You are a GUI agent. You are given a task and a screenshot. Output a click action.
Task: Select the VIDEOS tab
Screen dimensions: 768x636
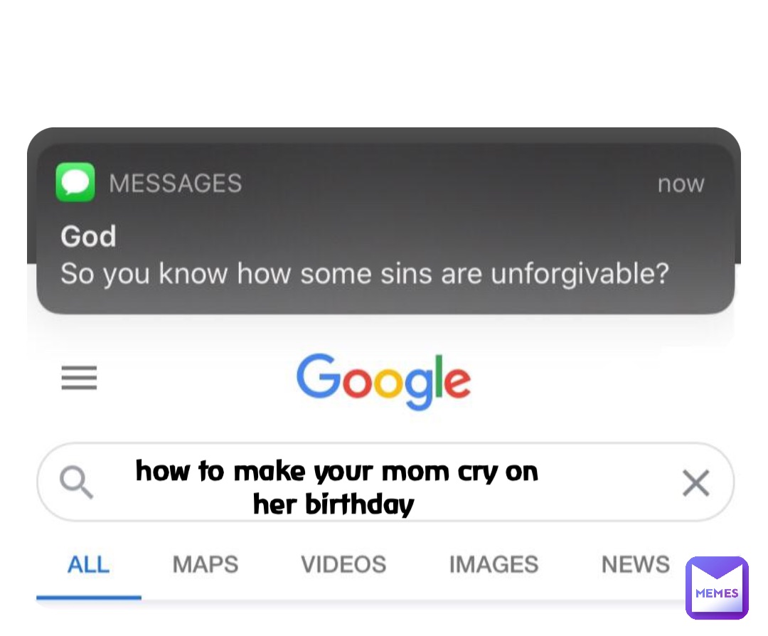tap(343, 564)
